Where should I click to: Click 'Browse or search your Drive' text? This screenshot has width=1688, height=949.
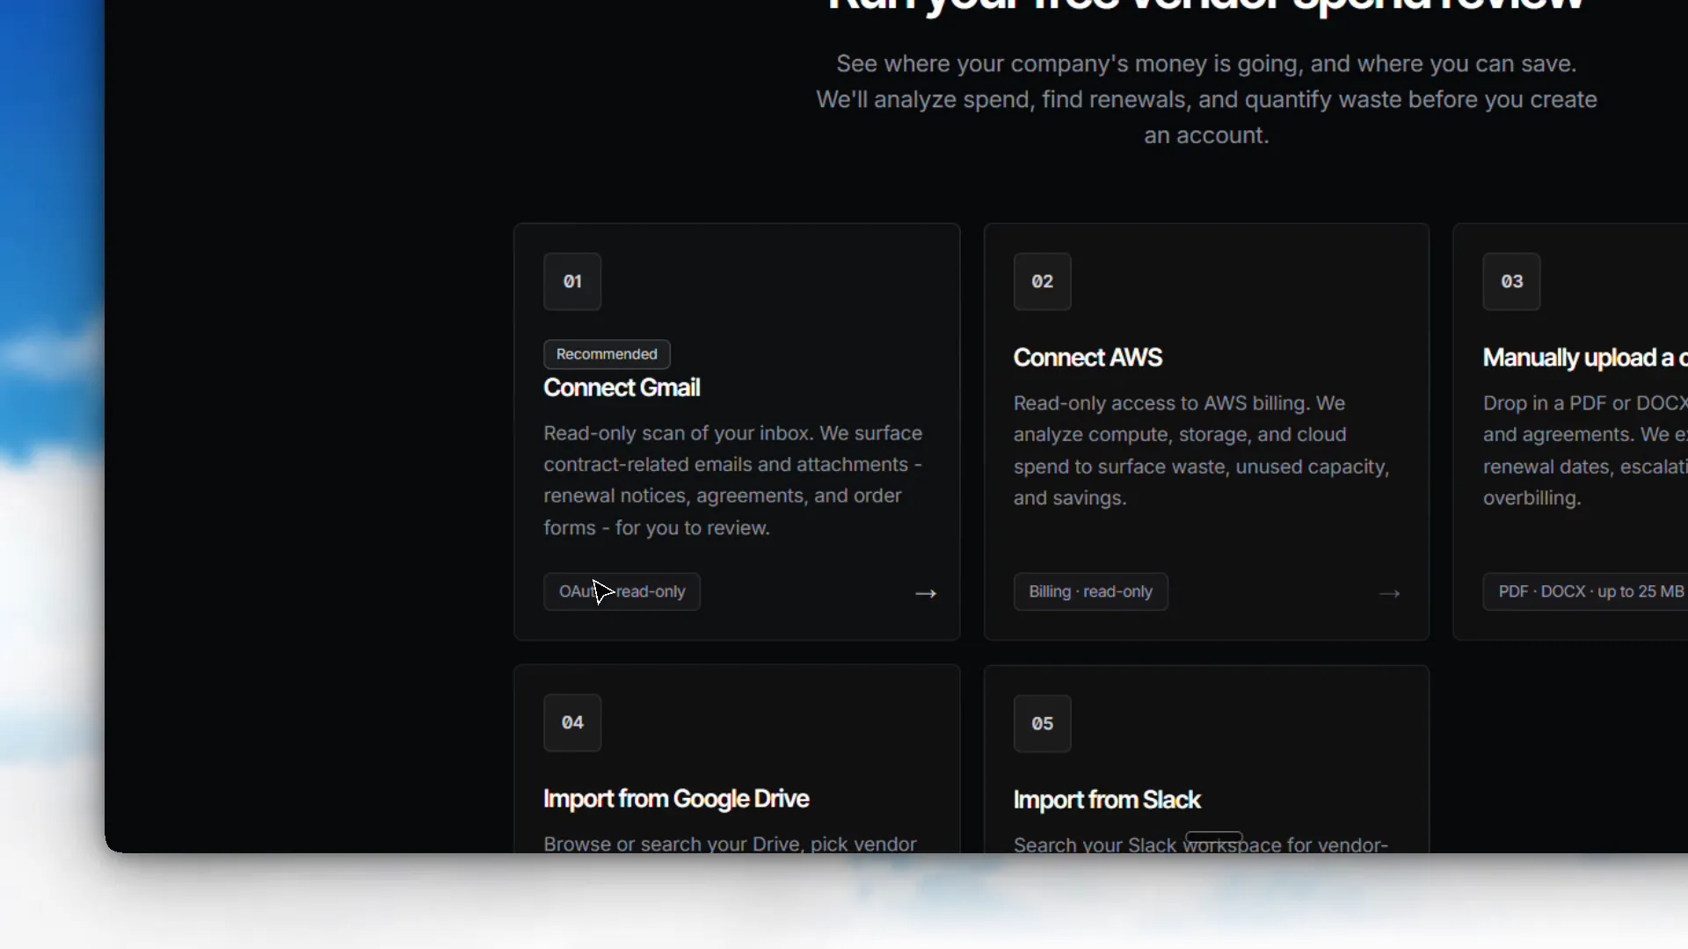(x=730, y=844)
